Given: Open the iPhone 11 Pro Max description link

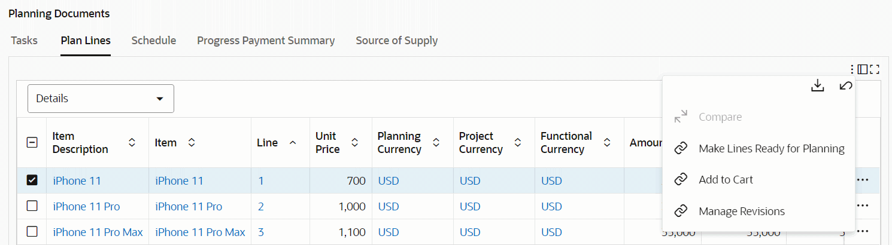Looking at the screenshot, I should pyautogui.click(x=98, y=232).
